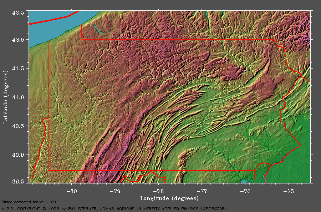Click the 42.0 latitude tick label
321x212 pixels.
pyautogui.click(x=19, y=40)
